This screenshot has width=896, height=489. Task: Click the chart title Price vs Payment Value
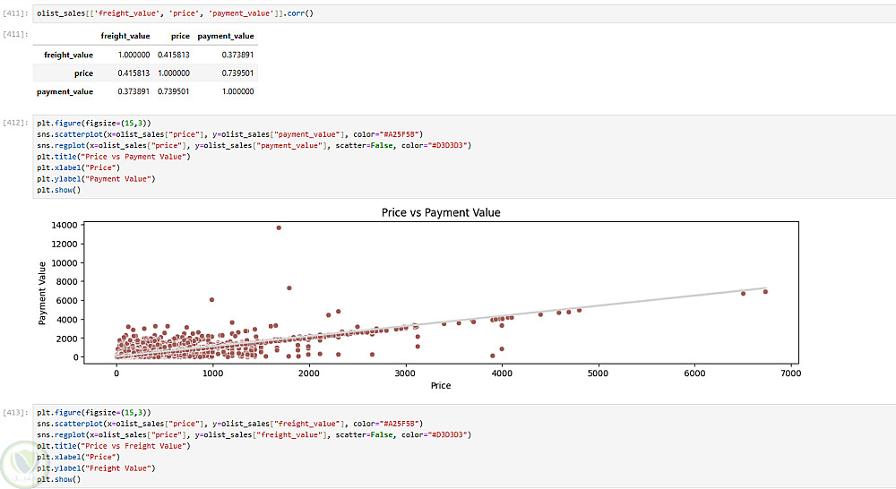pos(441,212)
